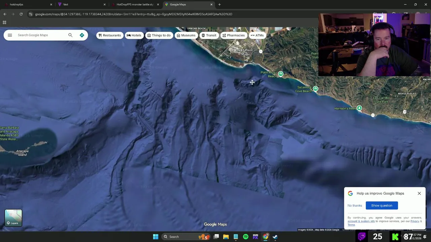The width and height of the screenshot is (431, 242).
Task: Close the Help us improve Google Maps popup
Action: (419, 193)
